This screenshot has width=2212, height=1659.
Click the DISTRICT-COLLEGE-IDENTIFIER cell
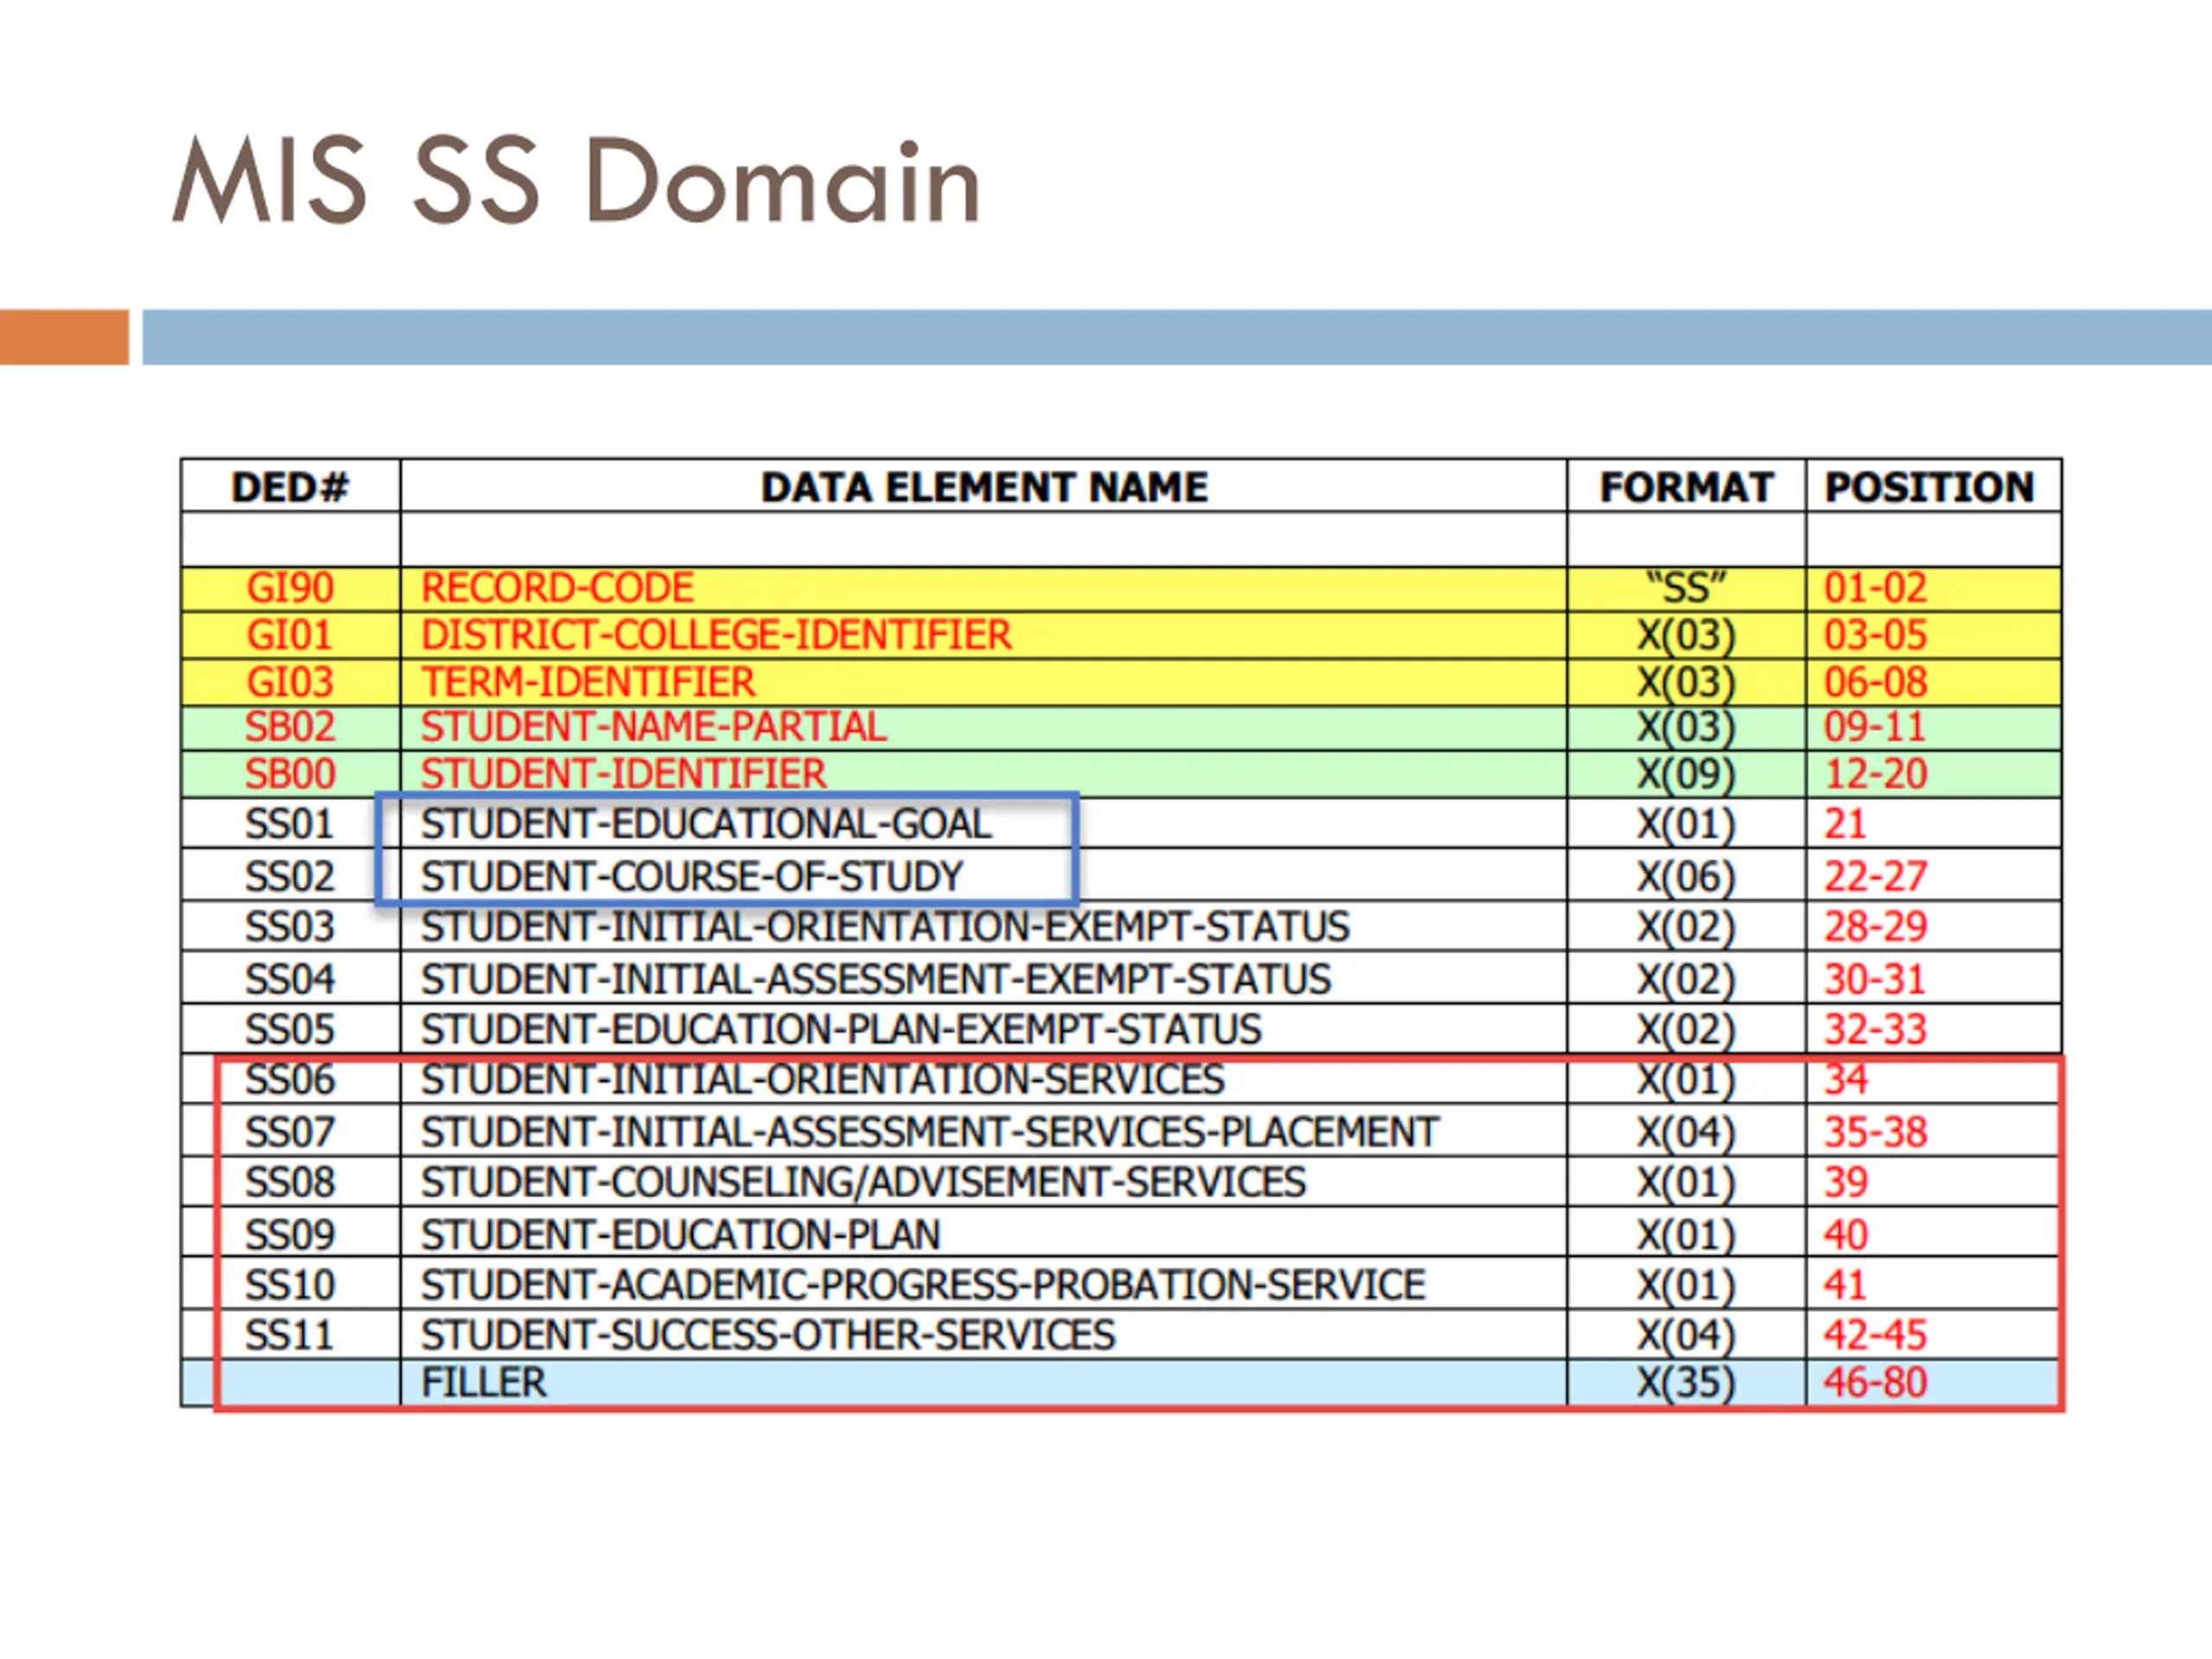716,635
